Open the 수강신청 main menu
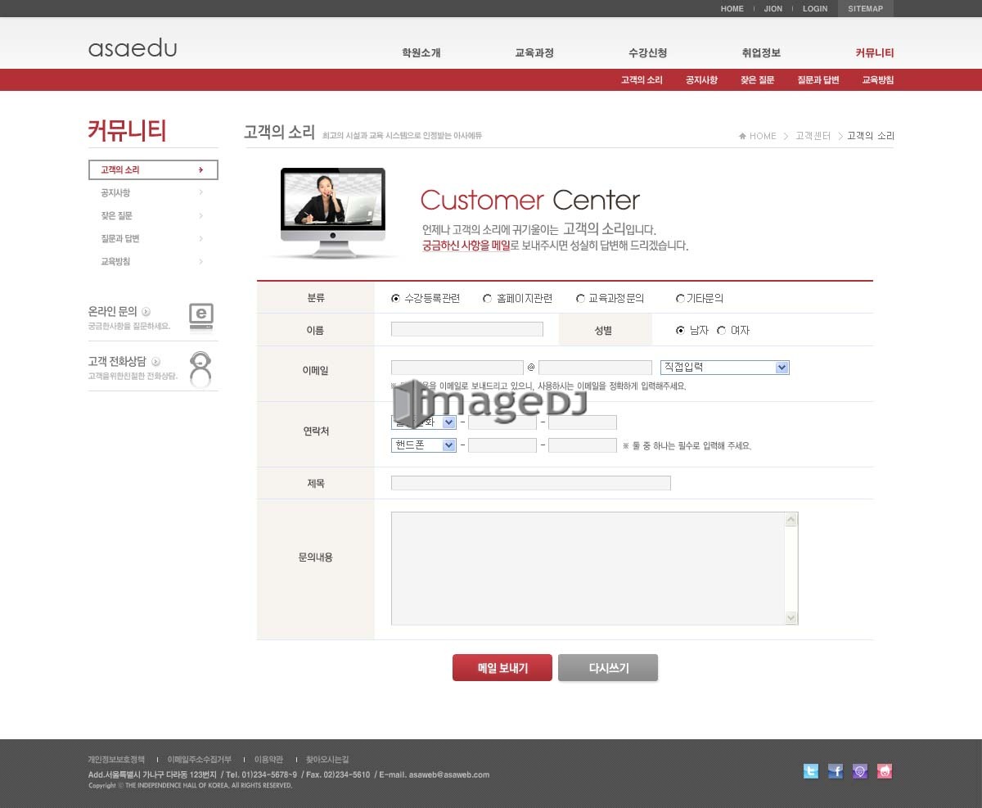982x808 pixels. click(648, 52)
